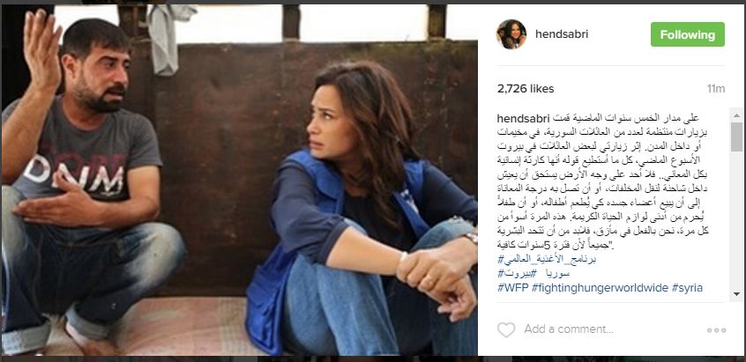Screen dimensions: 746x362
Task: Click the caption scrollbar thumb
Action: [736, 137]
